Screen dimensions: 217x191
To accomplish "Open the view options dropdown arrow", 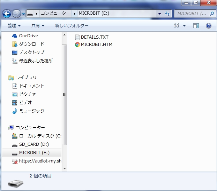I will point(184,26).
